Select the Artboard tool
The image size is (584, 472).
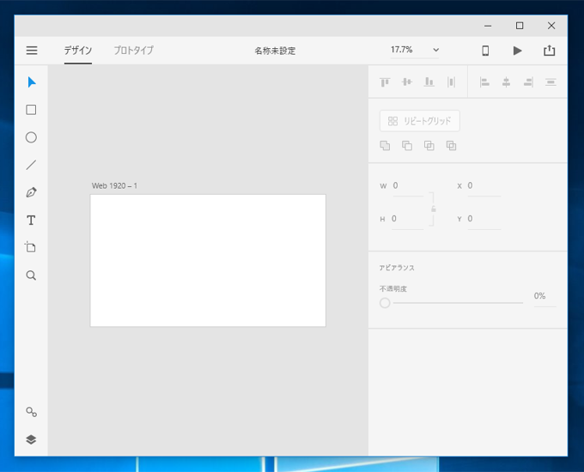coord(31,247)
